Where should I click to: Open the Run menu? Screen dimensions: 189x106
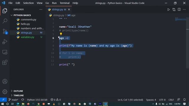click(x=54, y=3)
